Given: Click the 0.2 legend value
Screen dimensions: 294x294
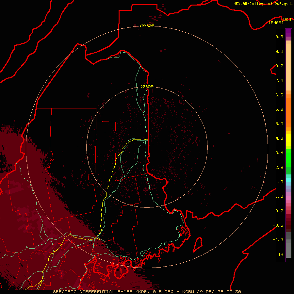Looking at the screenshot, I should tap(279, 211).
